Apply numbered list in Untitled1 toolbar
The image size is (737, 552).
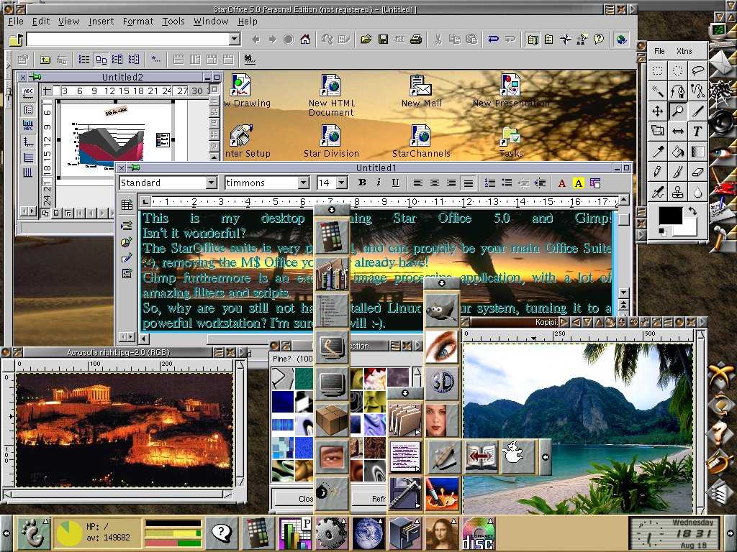coord(489,183)
